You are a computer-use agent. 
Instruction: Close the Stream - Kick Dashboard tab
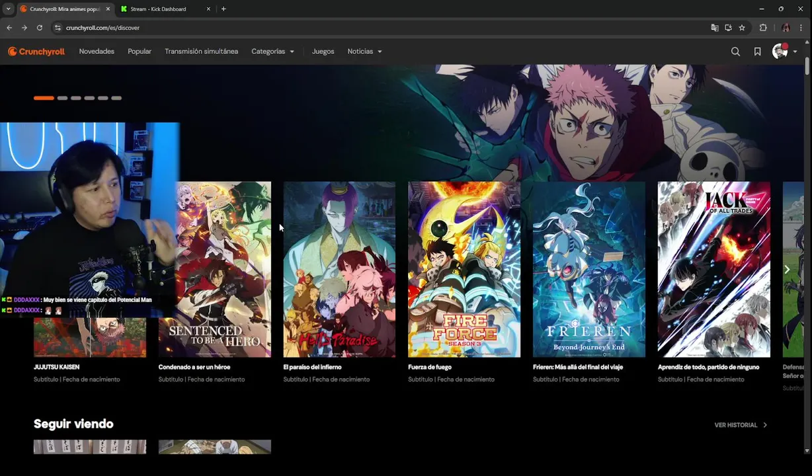pyautogui.click(x=208, y=9)
